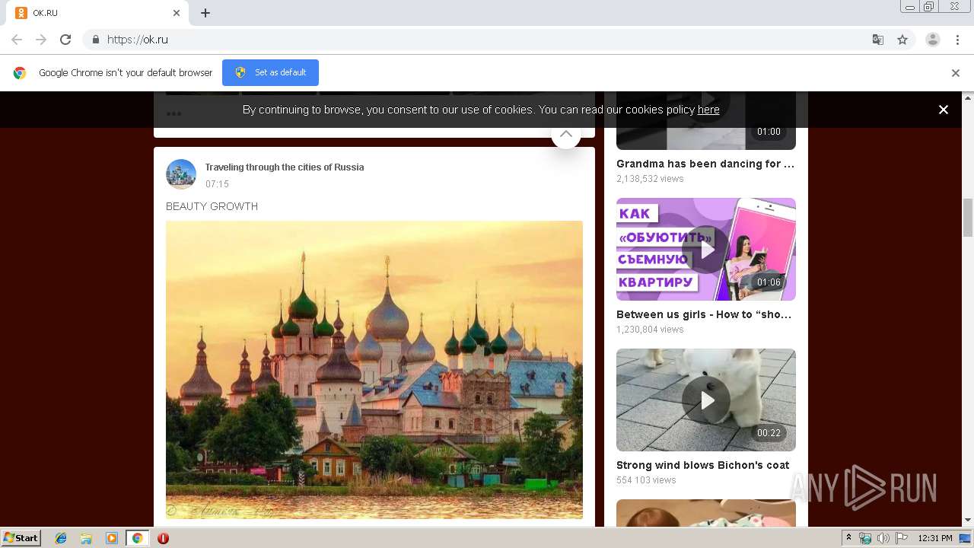974x548 pixels.
Task: Close the OK.RU tab
Action: (177, 13)
